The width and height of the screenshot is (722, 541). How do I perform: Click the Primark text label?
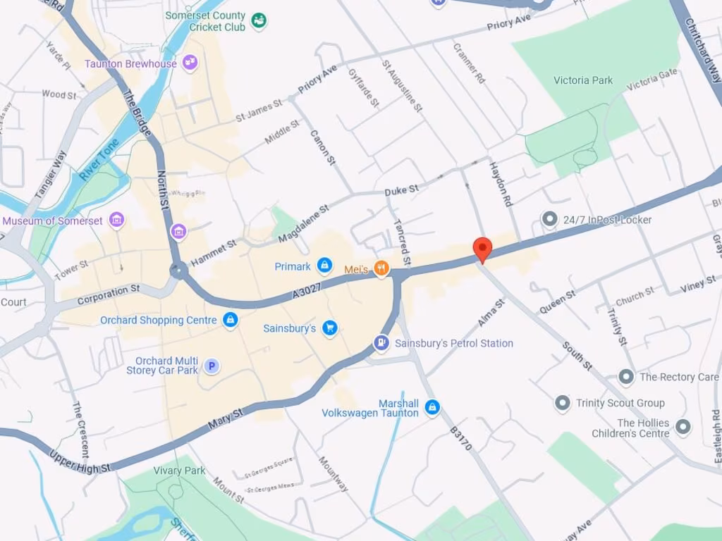point(293,266)
